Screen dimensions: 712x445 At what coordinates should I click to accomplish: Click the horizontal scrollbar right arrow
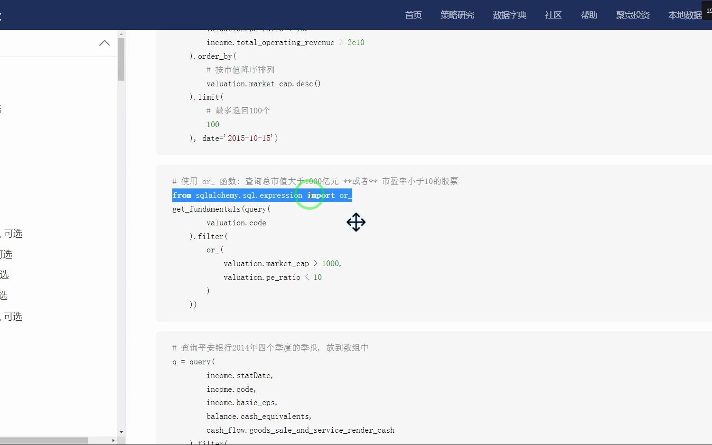click(113, 440)
